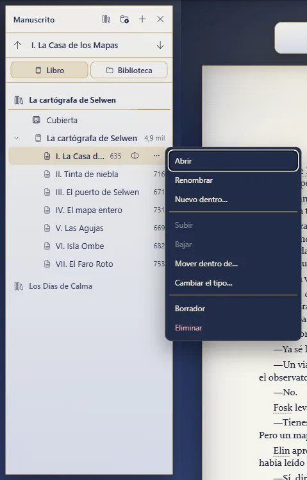Click the document icon of I. La Casa d...
This screenshot has width=307, height=480.
click(47, 156)
